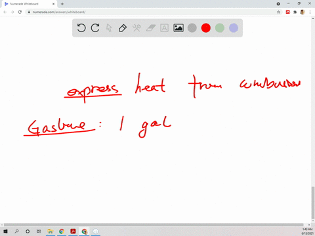Viewport: 315px width, 236px height.
Task: Select the text box tool
Action: (x=164, y=28)
